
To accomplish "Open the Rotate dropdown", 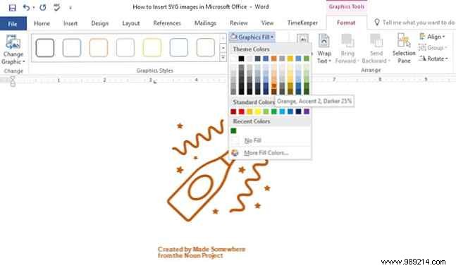I will pyautogui.click(x=433, y=59).
